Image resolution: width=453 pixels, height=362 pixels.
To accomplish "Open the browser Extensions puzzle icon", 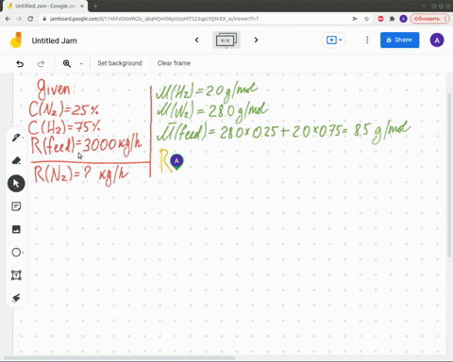I will (392, 19).
